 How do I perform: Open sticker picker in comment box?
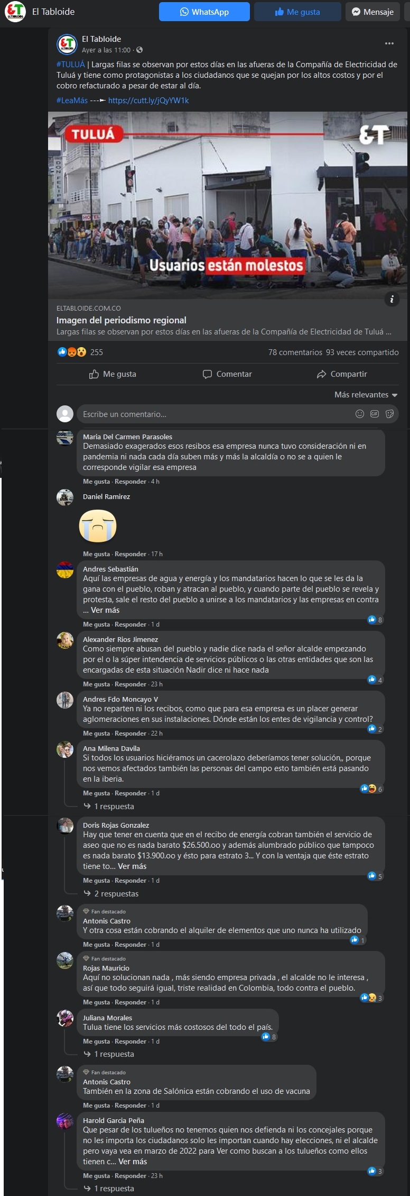click(x=389, y=414)
